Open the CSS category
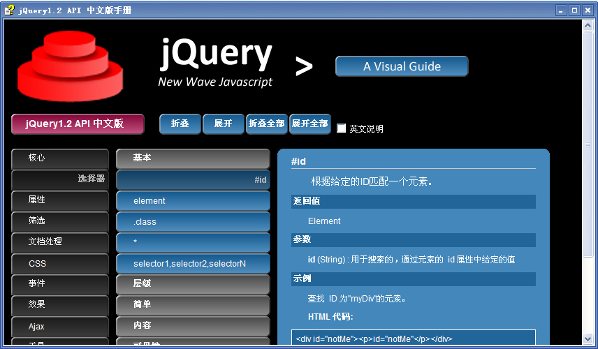Screen dimensions: 598x349 pyautogui.click(x=60, y=263)
